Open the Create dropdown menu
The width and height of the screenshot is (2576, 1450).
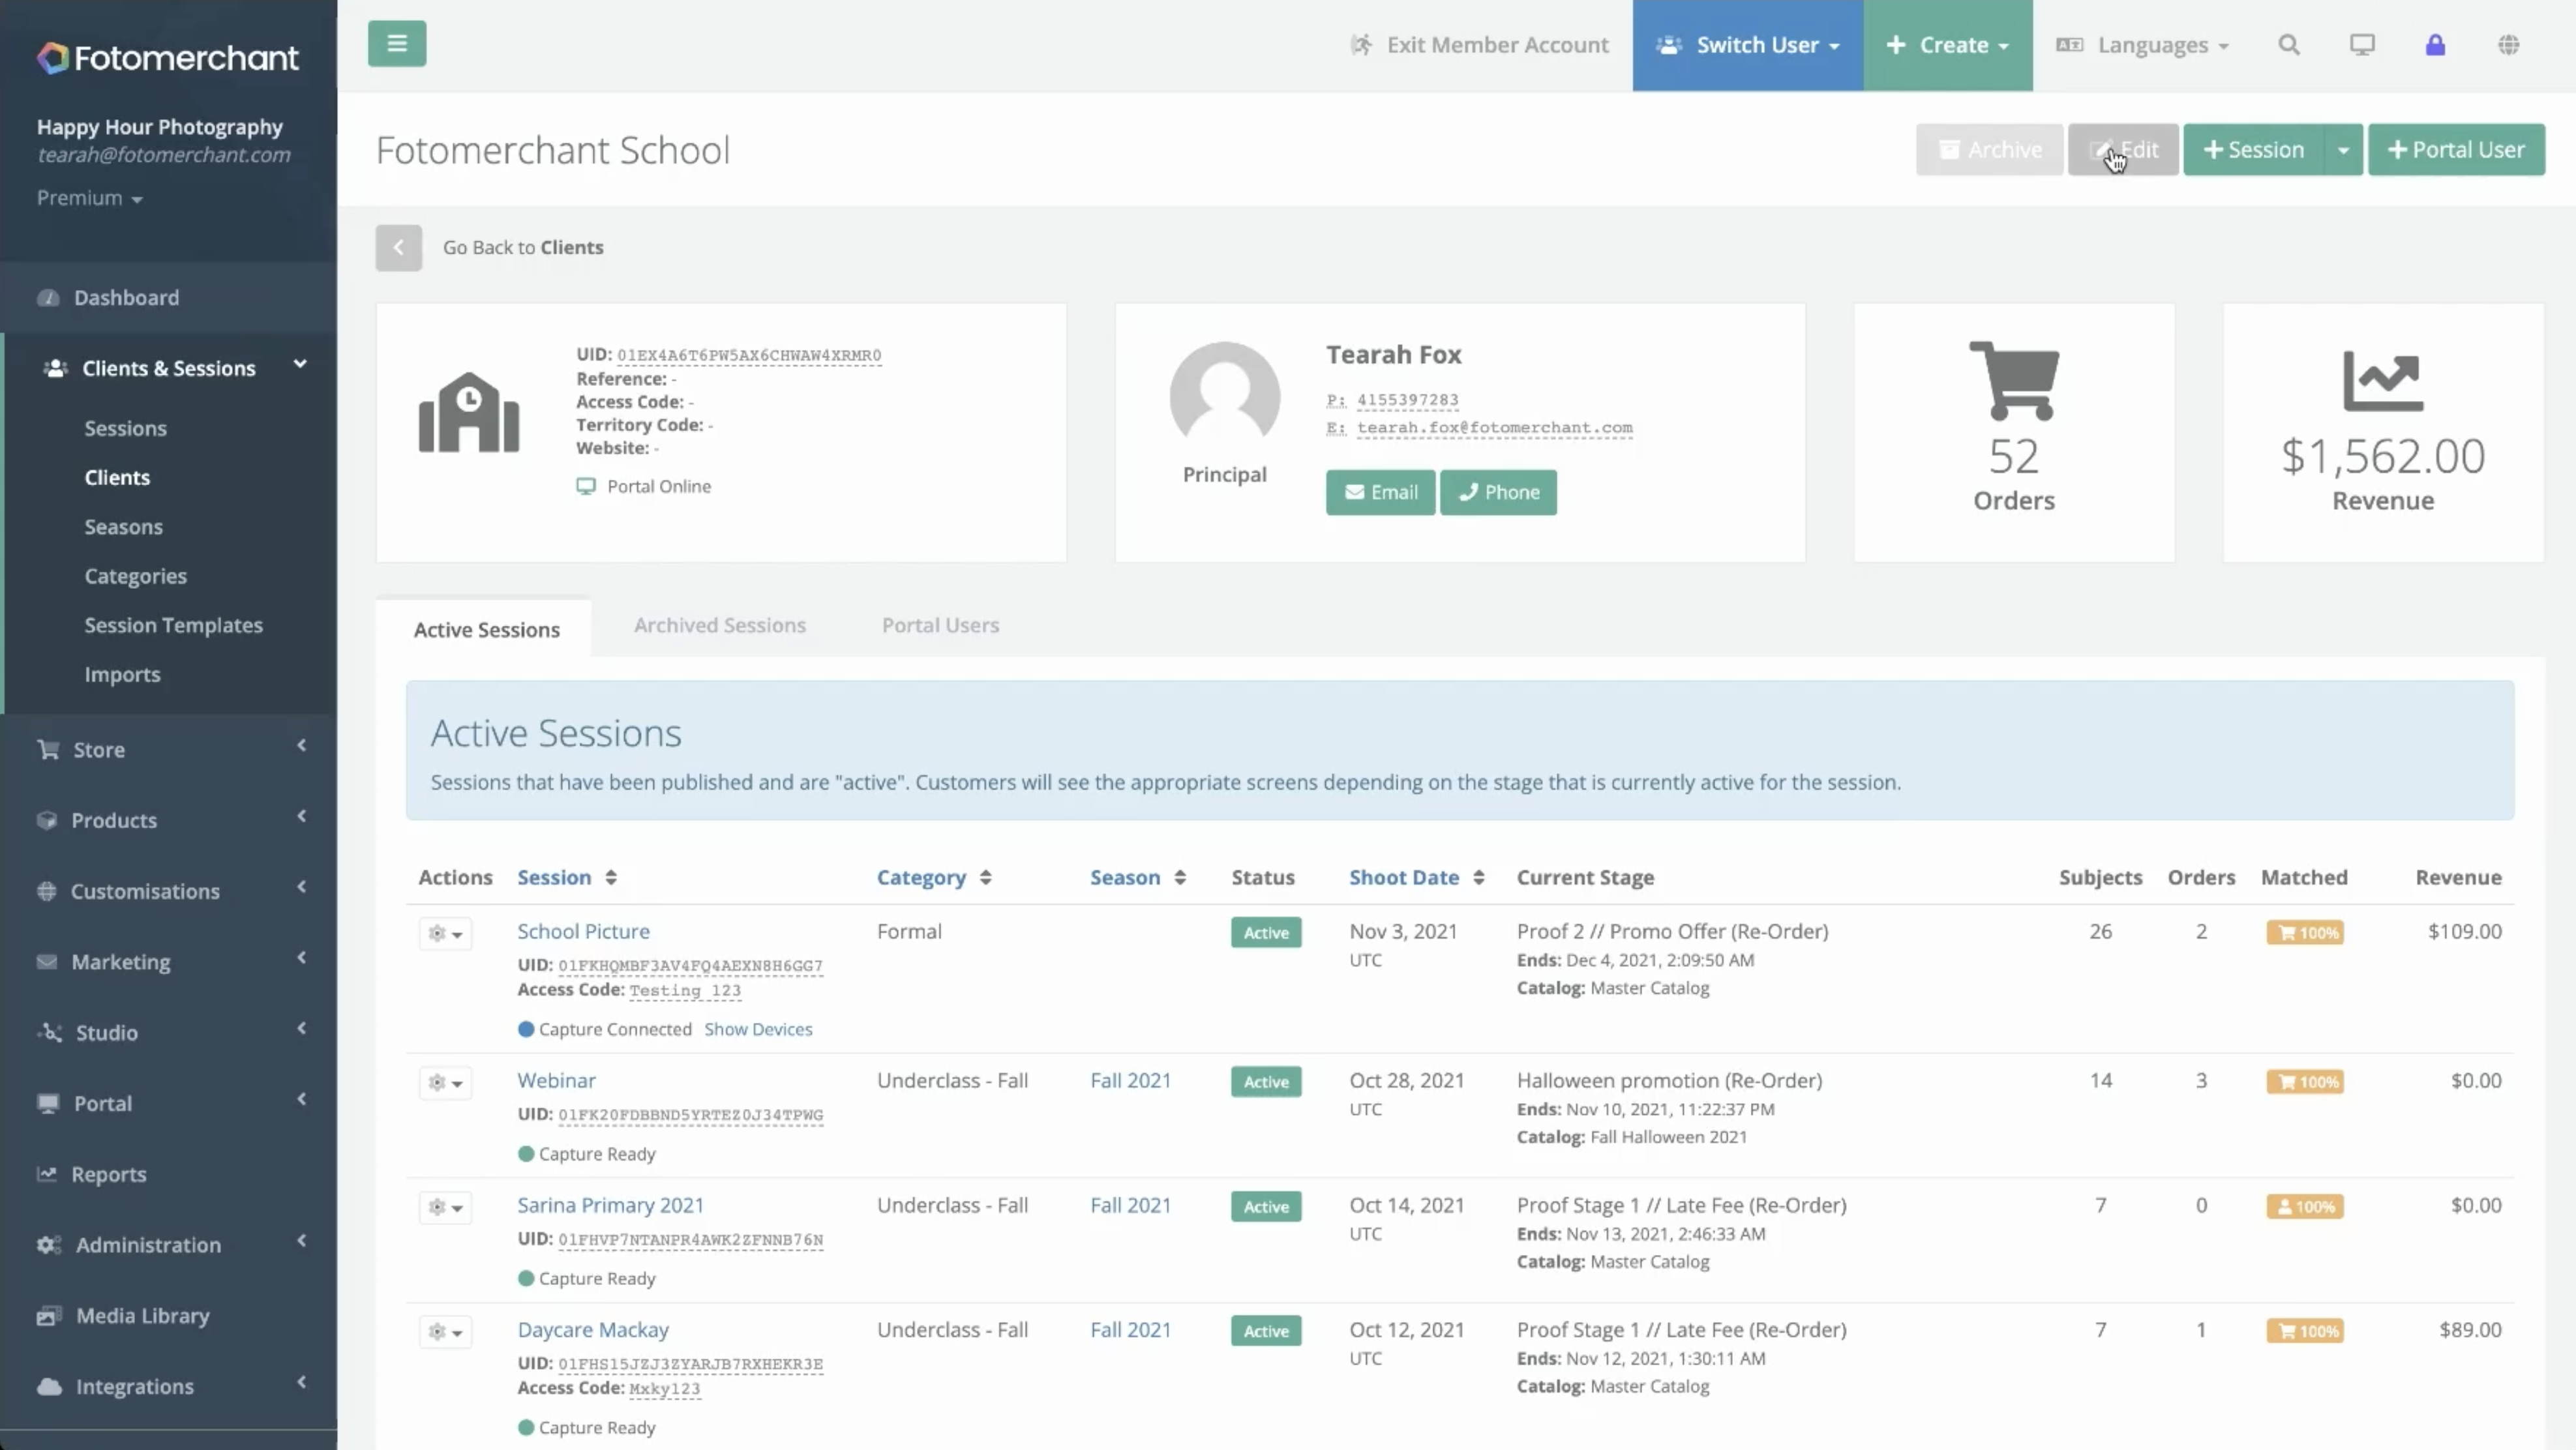pyautogui.click(x=1948, y=45)
